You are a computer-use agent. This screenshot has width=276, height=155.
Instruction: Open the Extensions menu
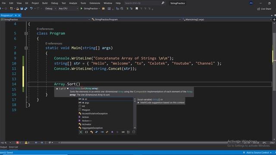coord(95,3)
